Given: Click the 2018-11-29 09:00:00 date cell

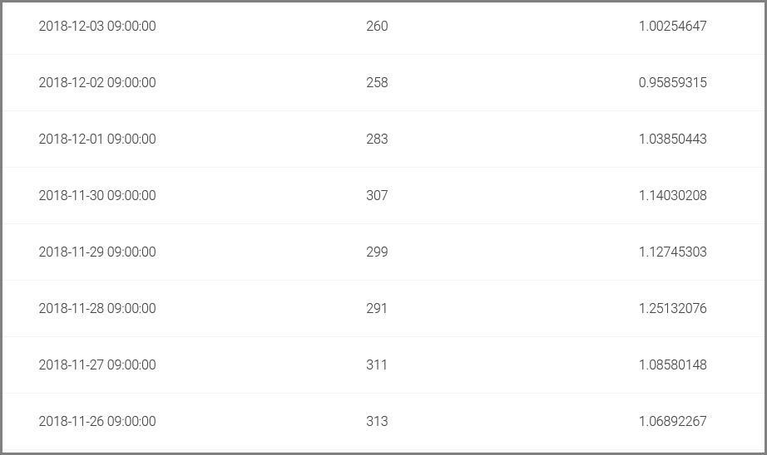Looking at the screenshot, I should (x=97, y=252).
